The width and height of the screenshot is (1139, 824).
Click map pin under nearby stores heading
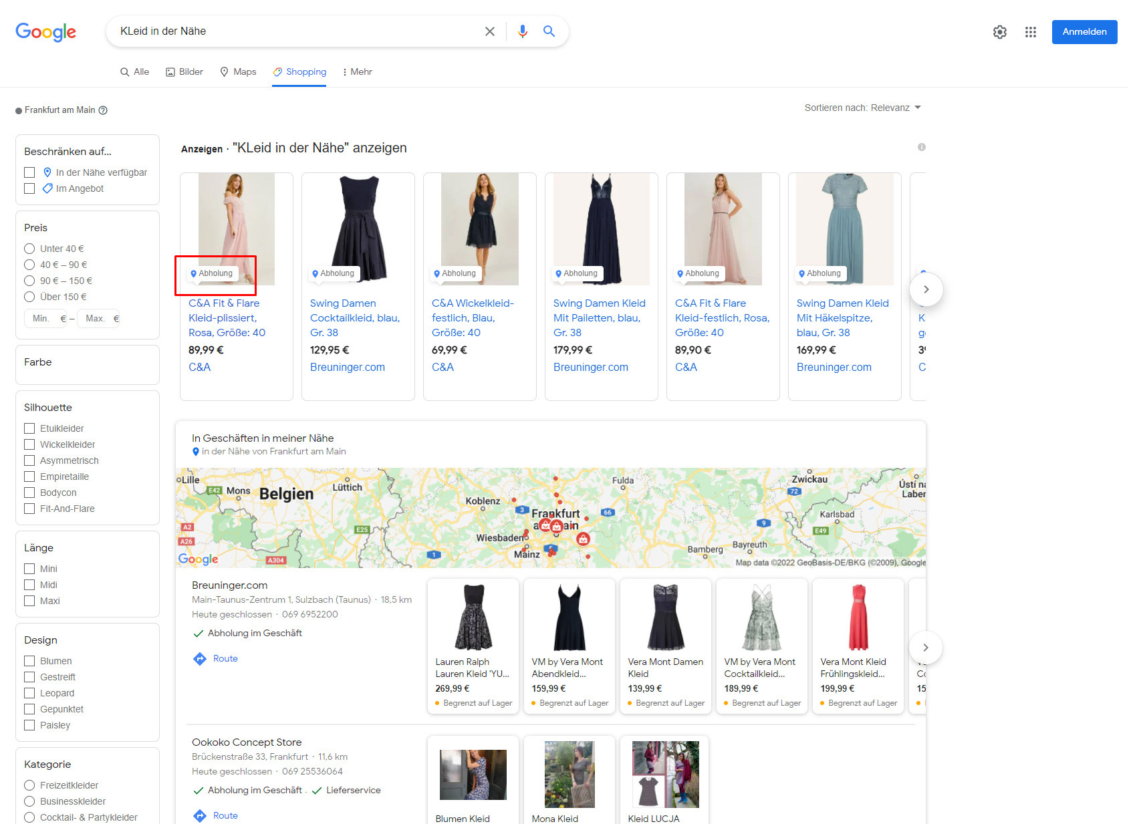pyautogui.click(x=196, y=452)
